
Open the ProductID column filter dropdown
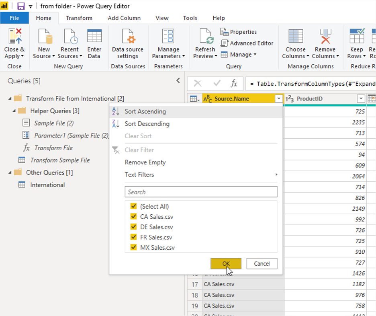(361, 98)
